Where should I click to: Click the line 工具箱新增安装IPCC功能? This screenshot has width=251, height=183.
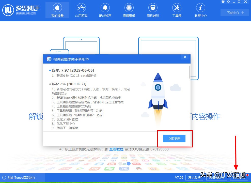71,106
